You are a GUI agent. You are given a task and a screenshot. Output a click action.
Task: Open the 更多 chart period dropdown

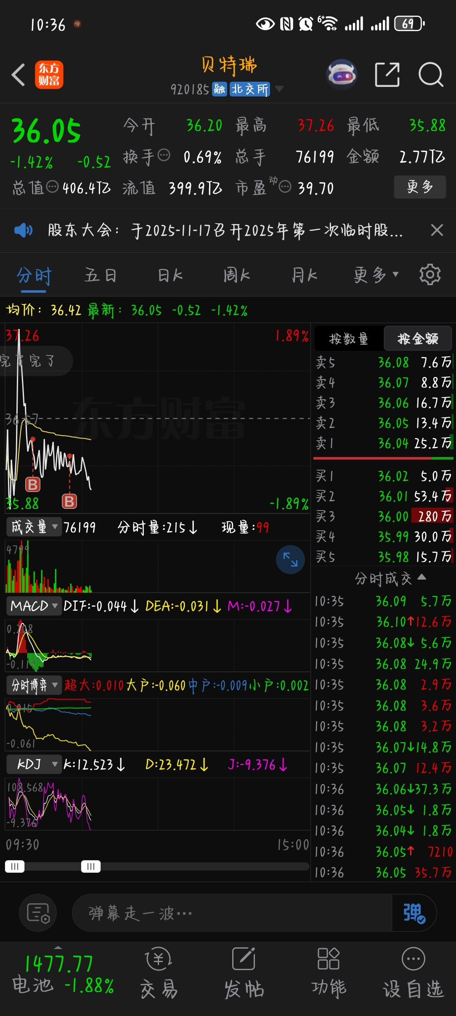tap(376, 275)
